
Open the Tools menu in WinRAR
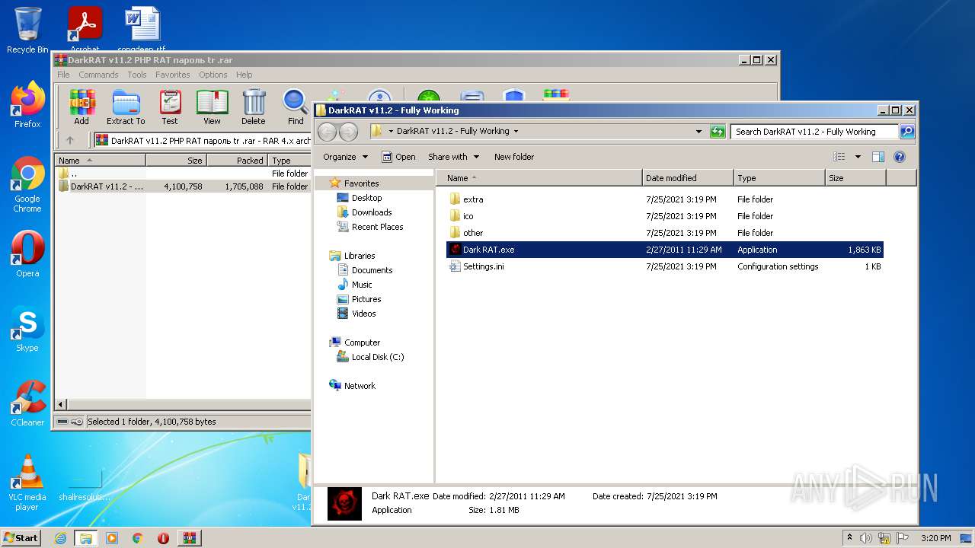(x=137, y=75)
